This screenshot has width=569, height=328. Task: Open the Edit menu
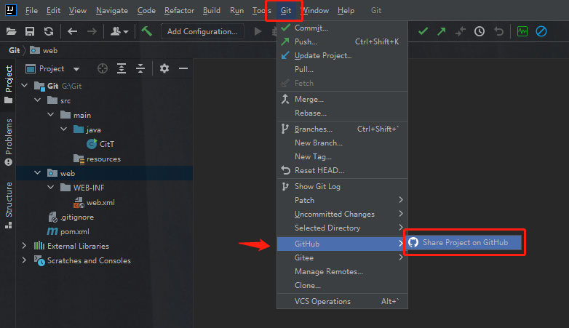tap(53, 10)
